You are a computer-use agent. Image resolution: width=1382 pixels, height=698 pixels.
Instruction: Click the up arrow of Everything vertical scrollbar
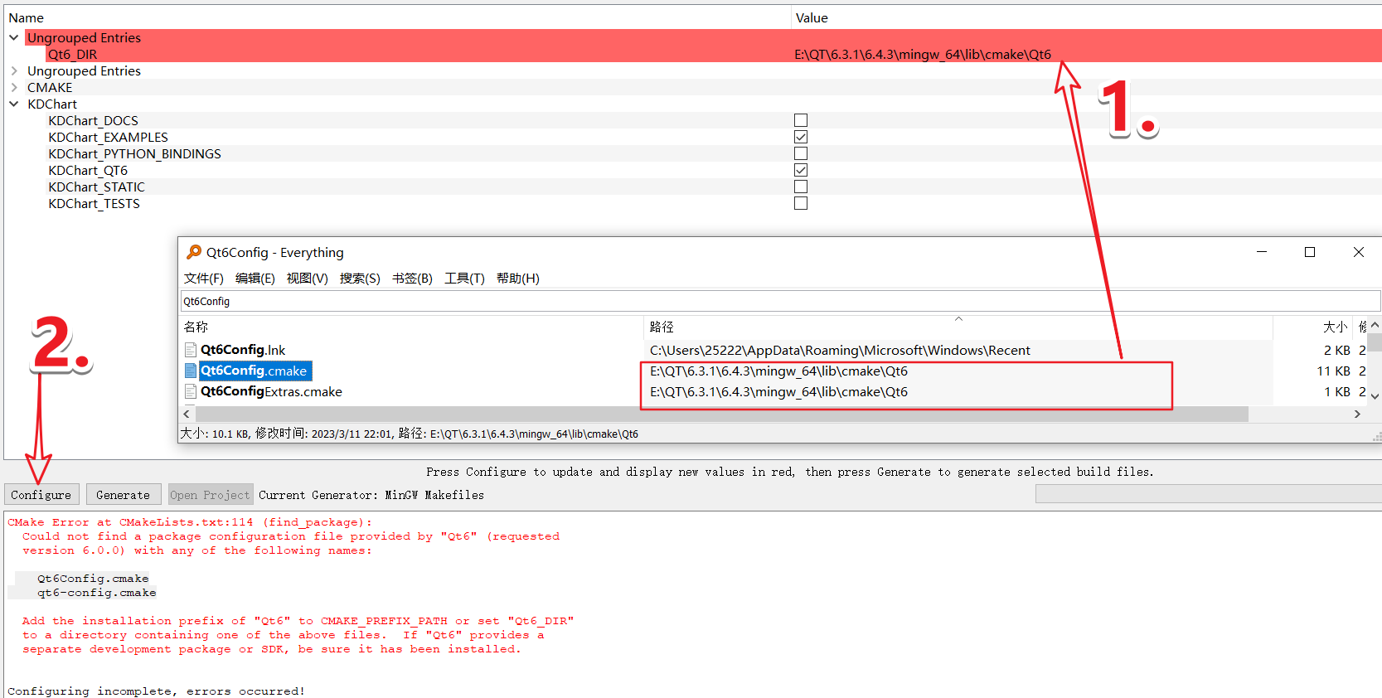coord(1375,325)
